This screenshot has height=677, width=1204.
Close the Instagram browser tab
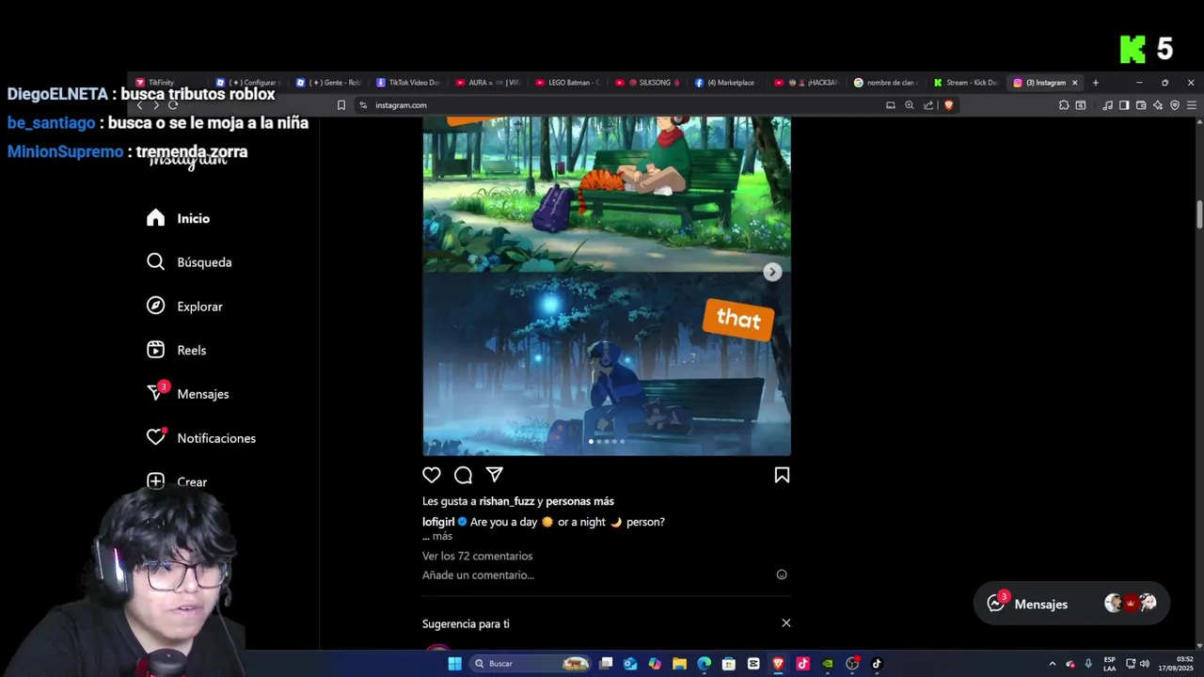[1074, 83]
